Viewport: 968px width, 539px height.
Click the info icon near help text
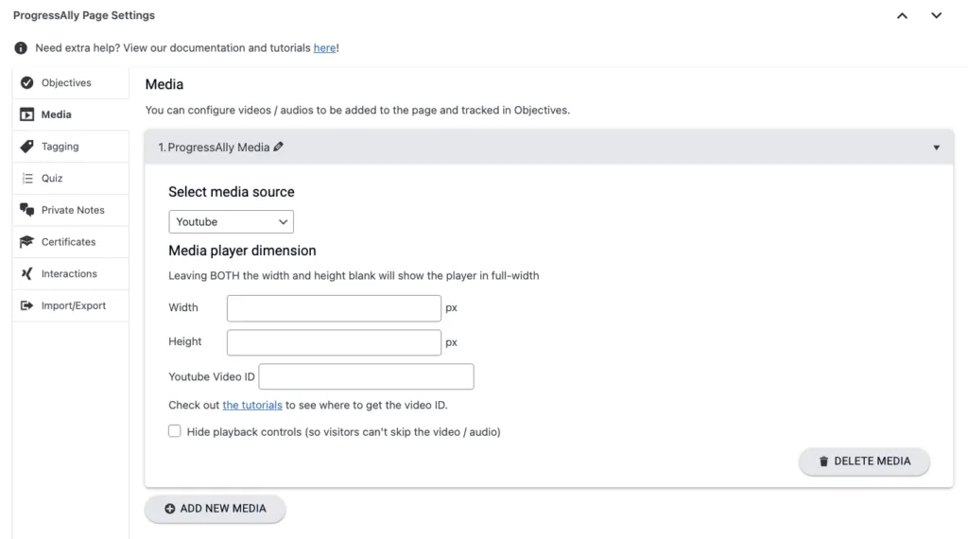21,48
